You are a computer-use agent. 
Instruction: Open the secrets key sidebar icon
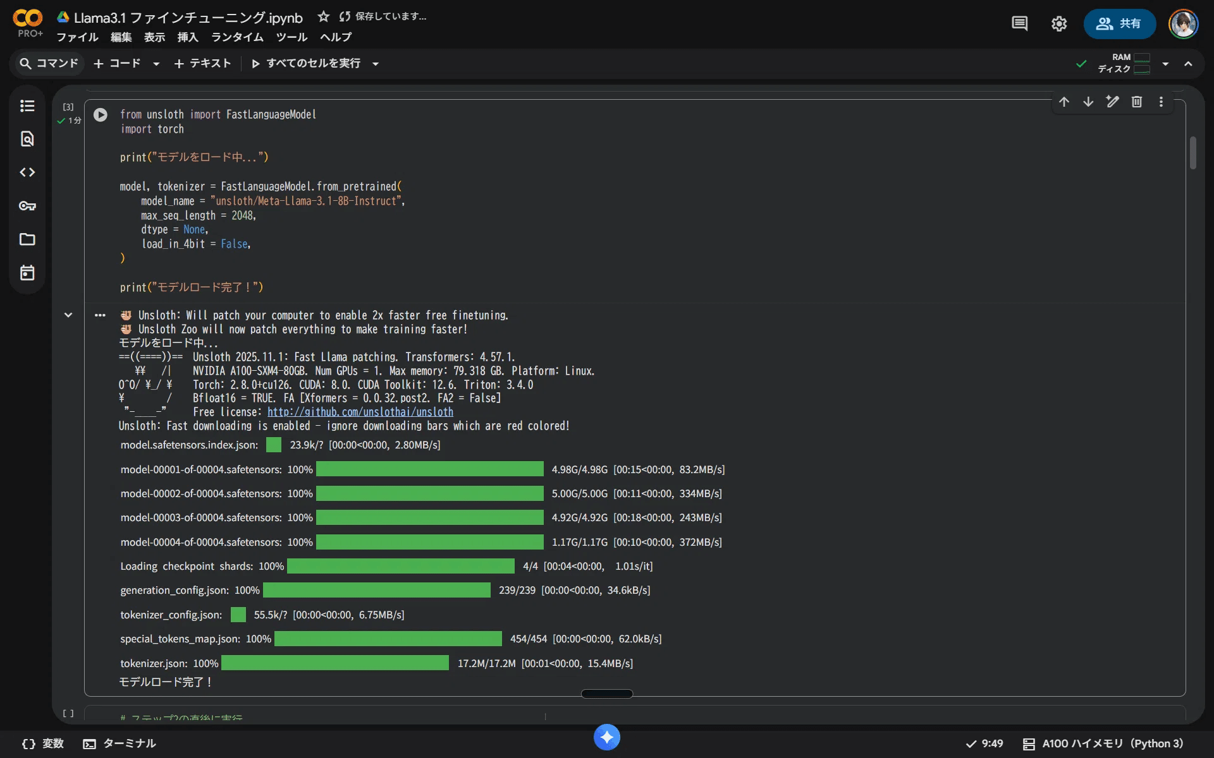point(27,206)
